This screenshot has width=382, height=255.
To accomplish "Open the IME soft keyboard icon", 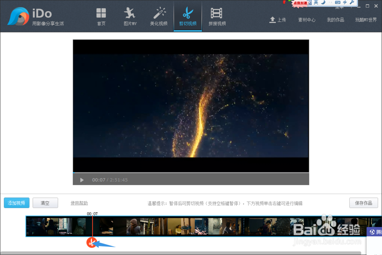I will coord(338,2).
